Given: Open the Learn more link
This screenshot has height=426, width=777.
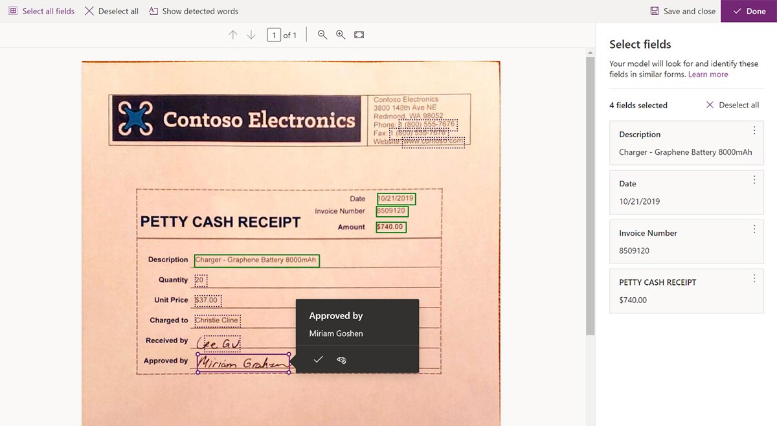Looking at the screenshot, I should tap(708, 74).
